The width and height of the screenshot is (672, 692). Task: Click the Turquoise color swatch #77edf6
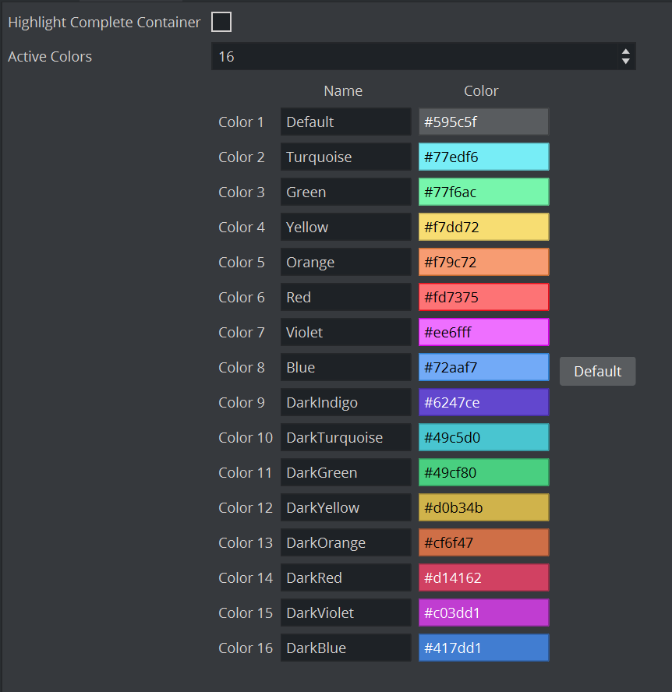(483, 157)
